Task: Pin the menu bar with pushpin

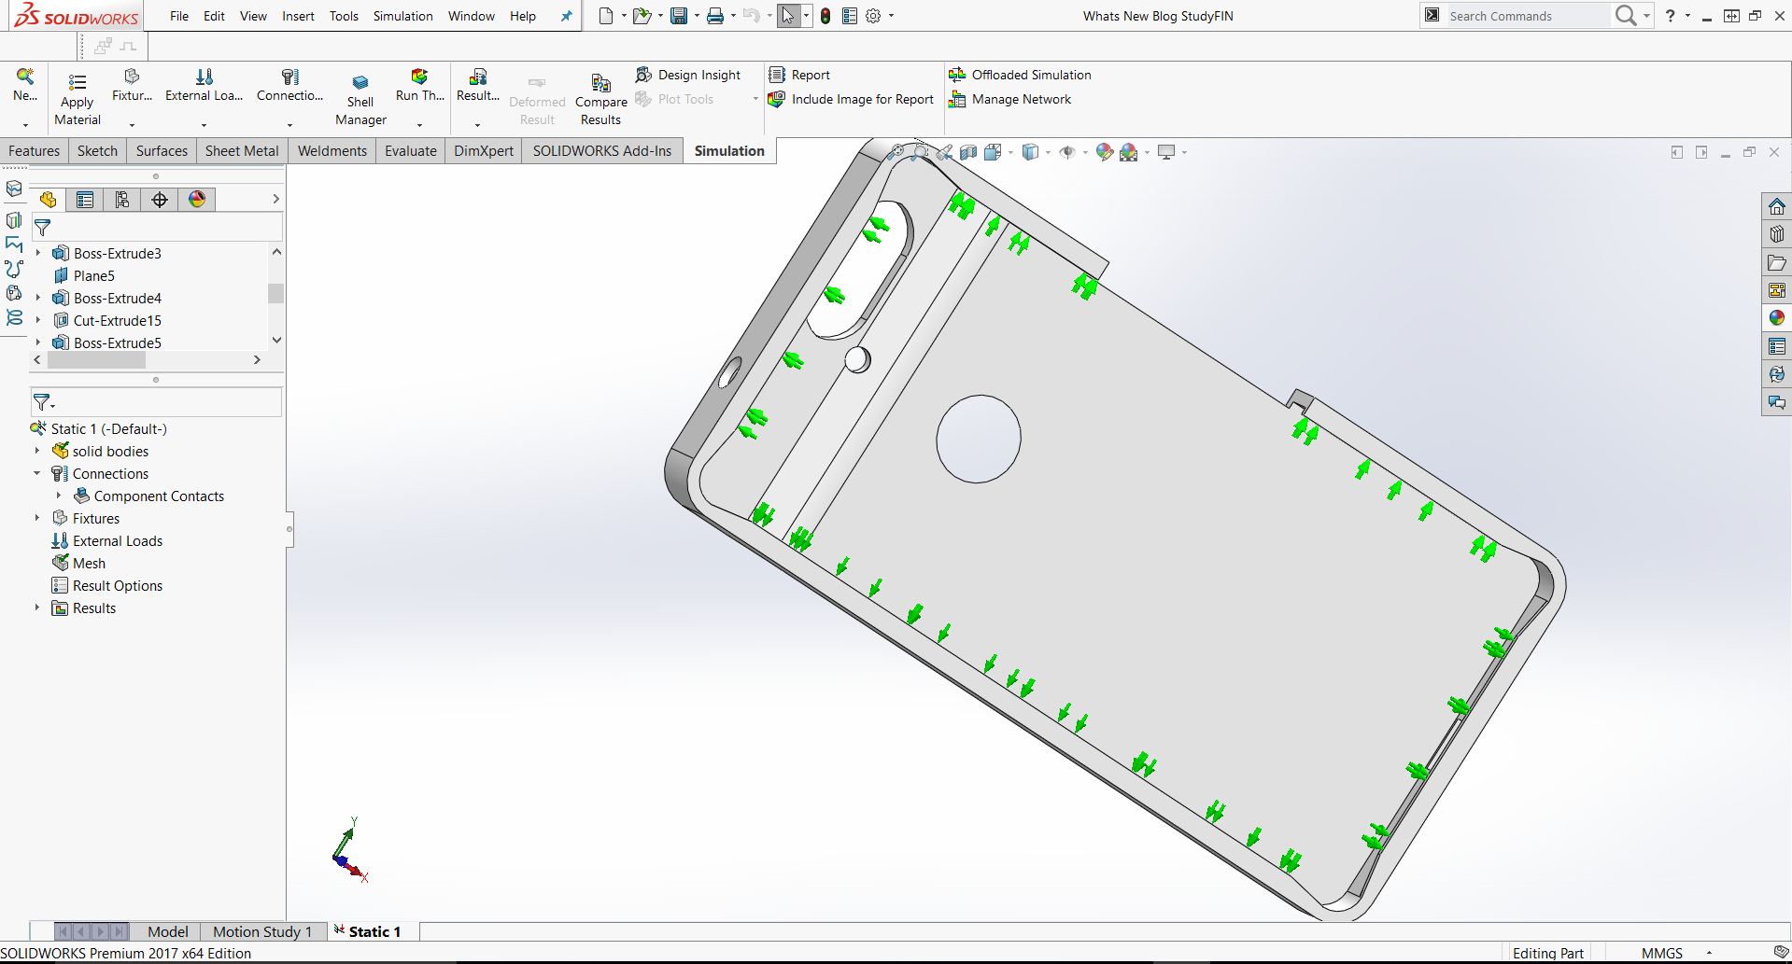Action: (566, 16)
